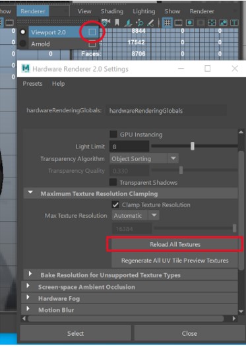The image size is (246, 347).
Task: Expand the Hardware Fog section
Action: click(28, 298)
